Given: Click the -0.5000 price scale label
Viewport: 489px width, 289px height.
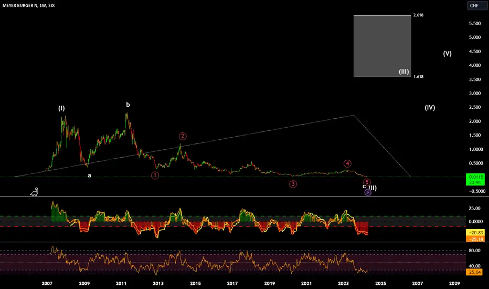Looking at the screenshot, I should [476, 191].
